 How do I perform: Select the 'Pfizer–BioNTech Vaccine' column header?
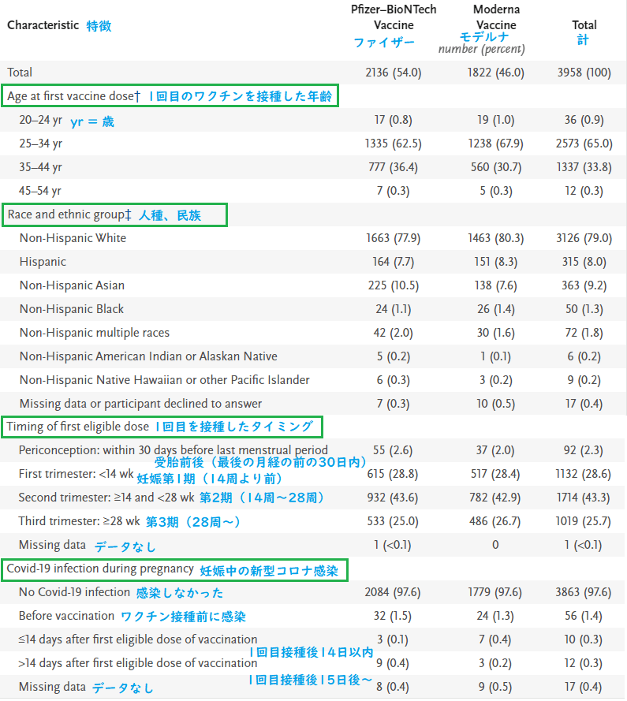tap(394, 17)
